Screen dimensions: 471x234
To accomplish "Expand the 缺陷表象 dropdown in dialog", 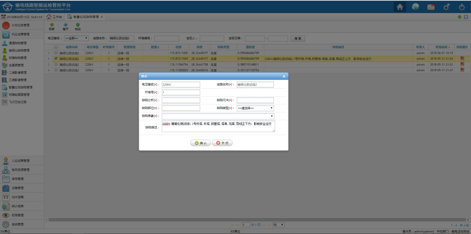I will pos(218,116).
